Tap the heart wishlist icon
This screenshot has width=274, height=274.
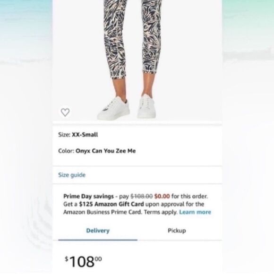coord(65,112)
